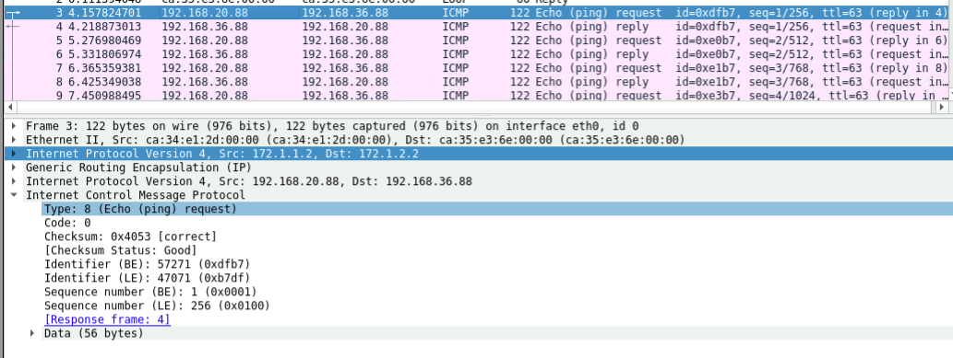This screenshot has width=953, height=358.
Task: Select Sequence number (BE): 1 field
Action: [150, 292]
